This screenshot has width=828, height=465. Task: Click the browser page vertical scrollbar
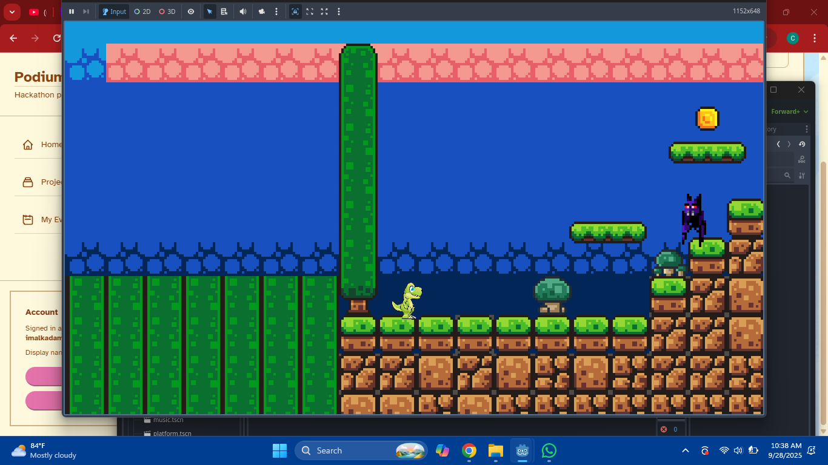(x=823, y=293)
